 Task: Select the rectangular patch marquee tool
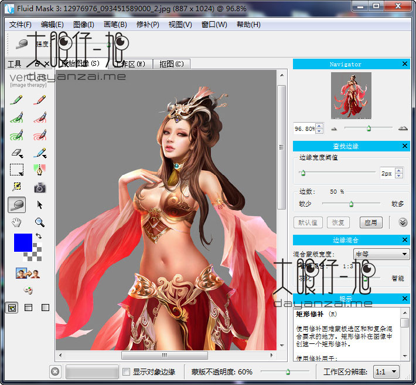(17, 170)
